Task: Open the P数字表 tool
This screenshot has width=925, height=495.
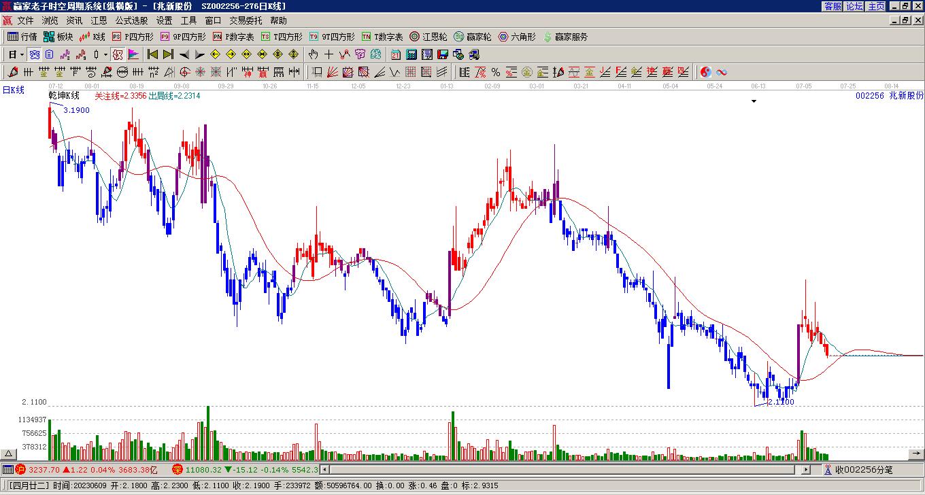Action: point(233,37)
